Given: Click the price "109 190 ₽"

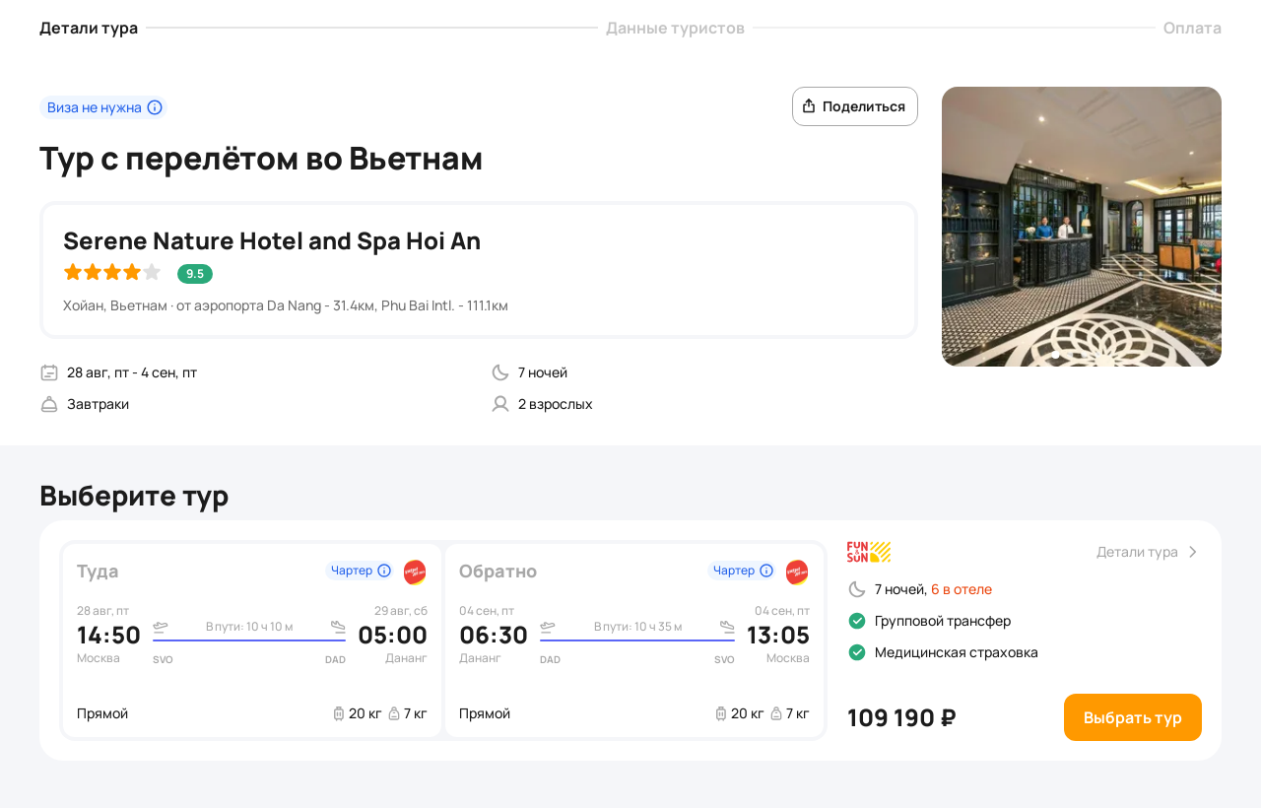Looking at the screenshot, I should coord(901,717).
